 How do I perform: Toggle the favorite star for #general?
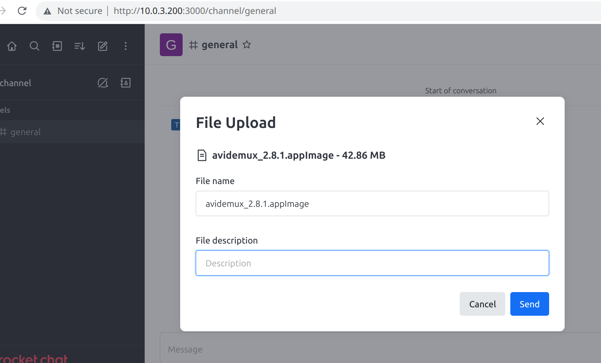[247, 44]
